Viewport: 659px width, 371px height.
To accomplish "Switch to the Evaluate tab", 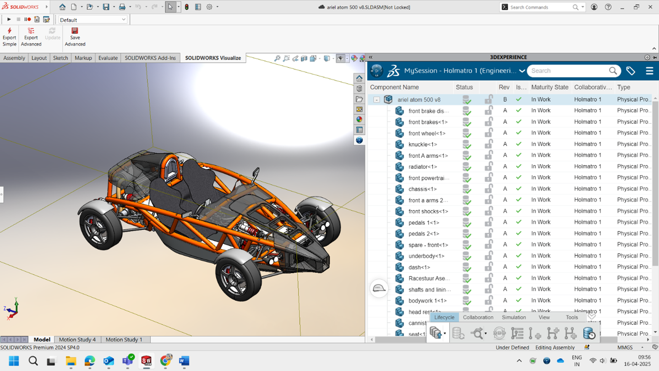I will [x=108, y=58].
